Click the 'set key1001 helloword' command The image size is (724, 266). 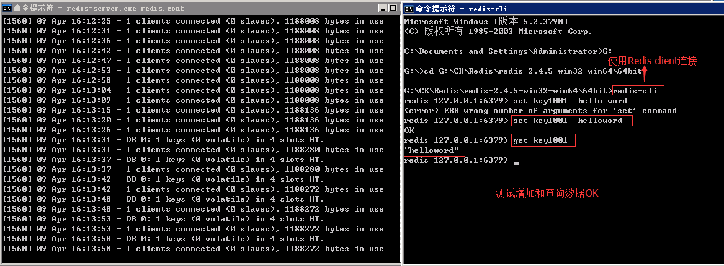click(x=568, y=121)
